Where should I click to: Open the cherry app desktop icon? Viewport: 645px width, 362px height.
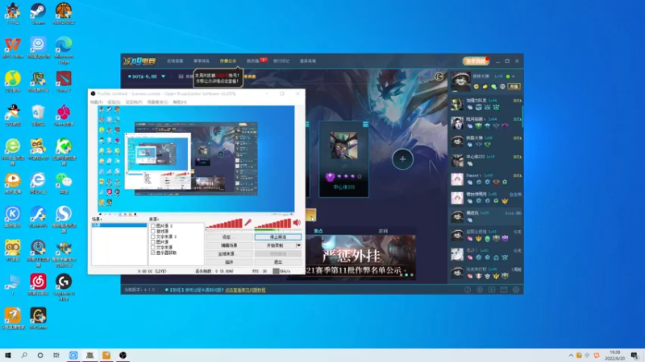tap(64, 115)
